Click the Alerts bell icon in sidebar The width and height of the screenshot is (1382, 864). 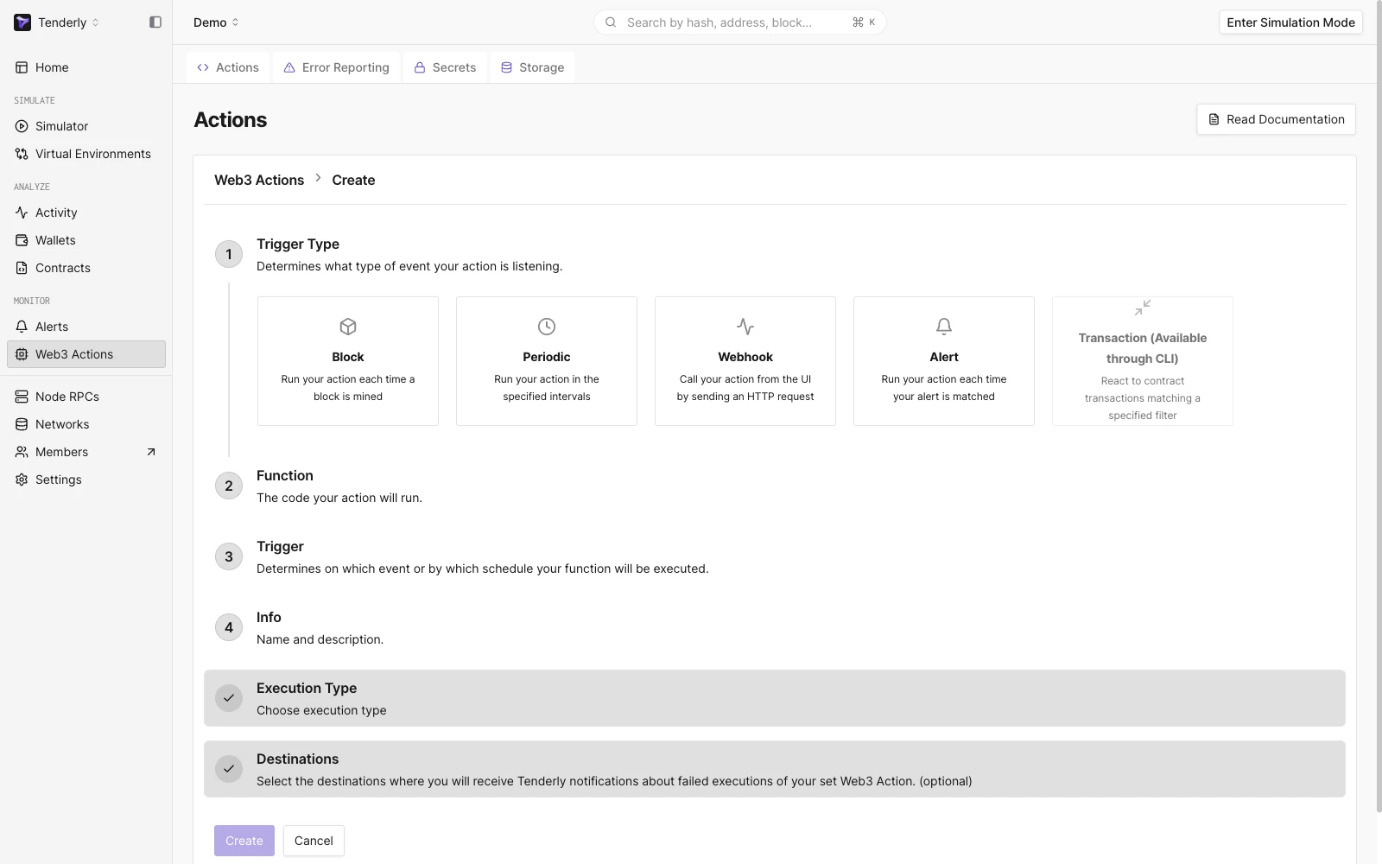click(22, 327)
